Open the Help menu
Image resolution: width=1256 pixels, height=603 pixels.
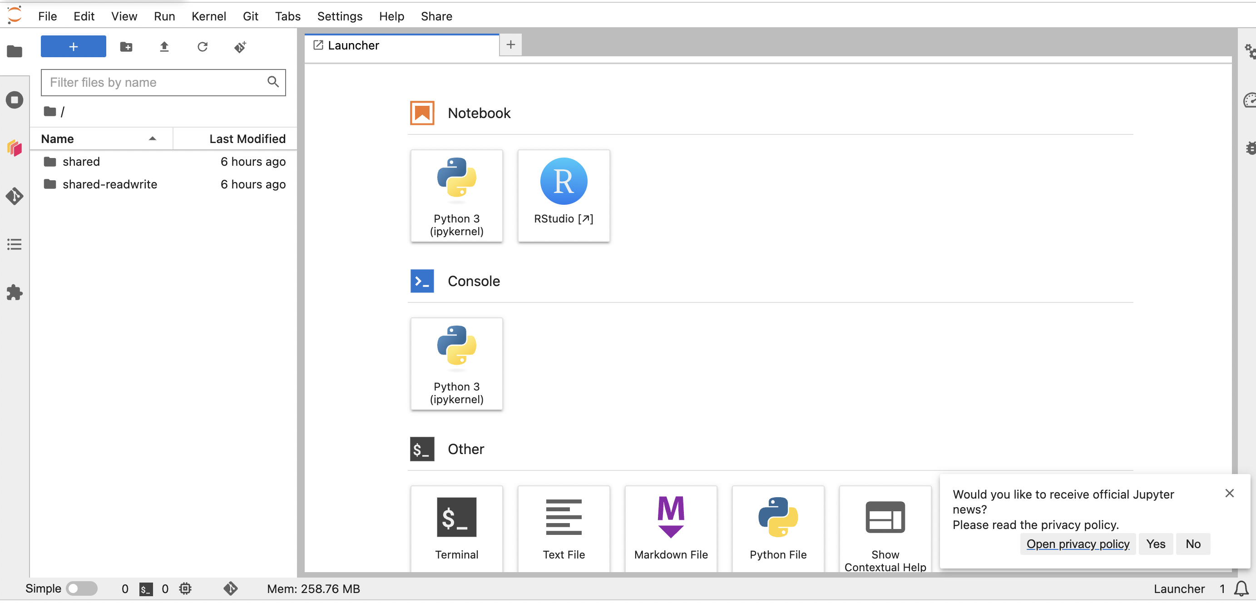coord(391,16)
